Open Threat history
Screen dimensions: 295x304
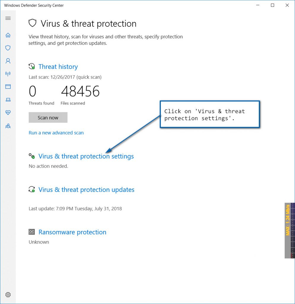pos(58,66)
